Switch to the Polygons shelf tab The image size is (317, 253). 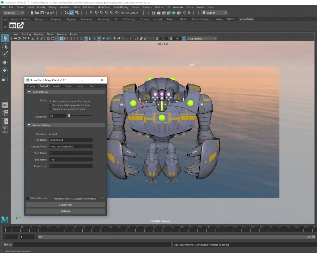[40, 19]
